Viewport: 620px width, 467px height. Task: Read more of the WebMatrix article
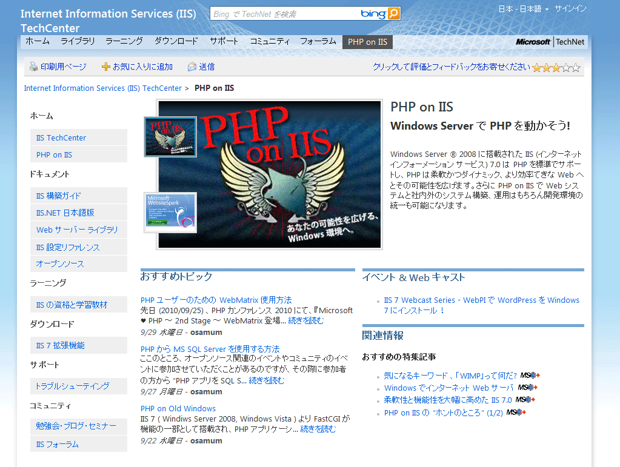[305, 320]
